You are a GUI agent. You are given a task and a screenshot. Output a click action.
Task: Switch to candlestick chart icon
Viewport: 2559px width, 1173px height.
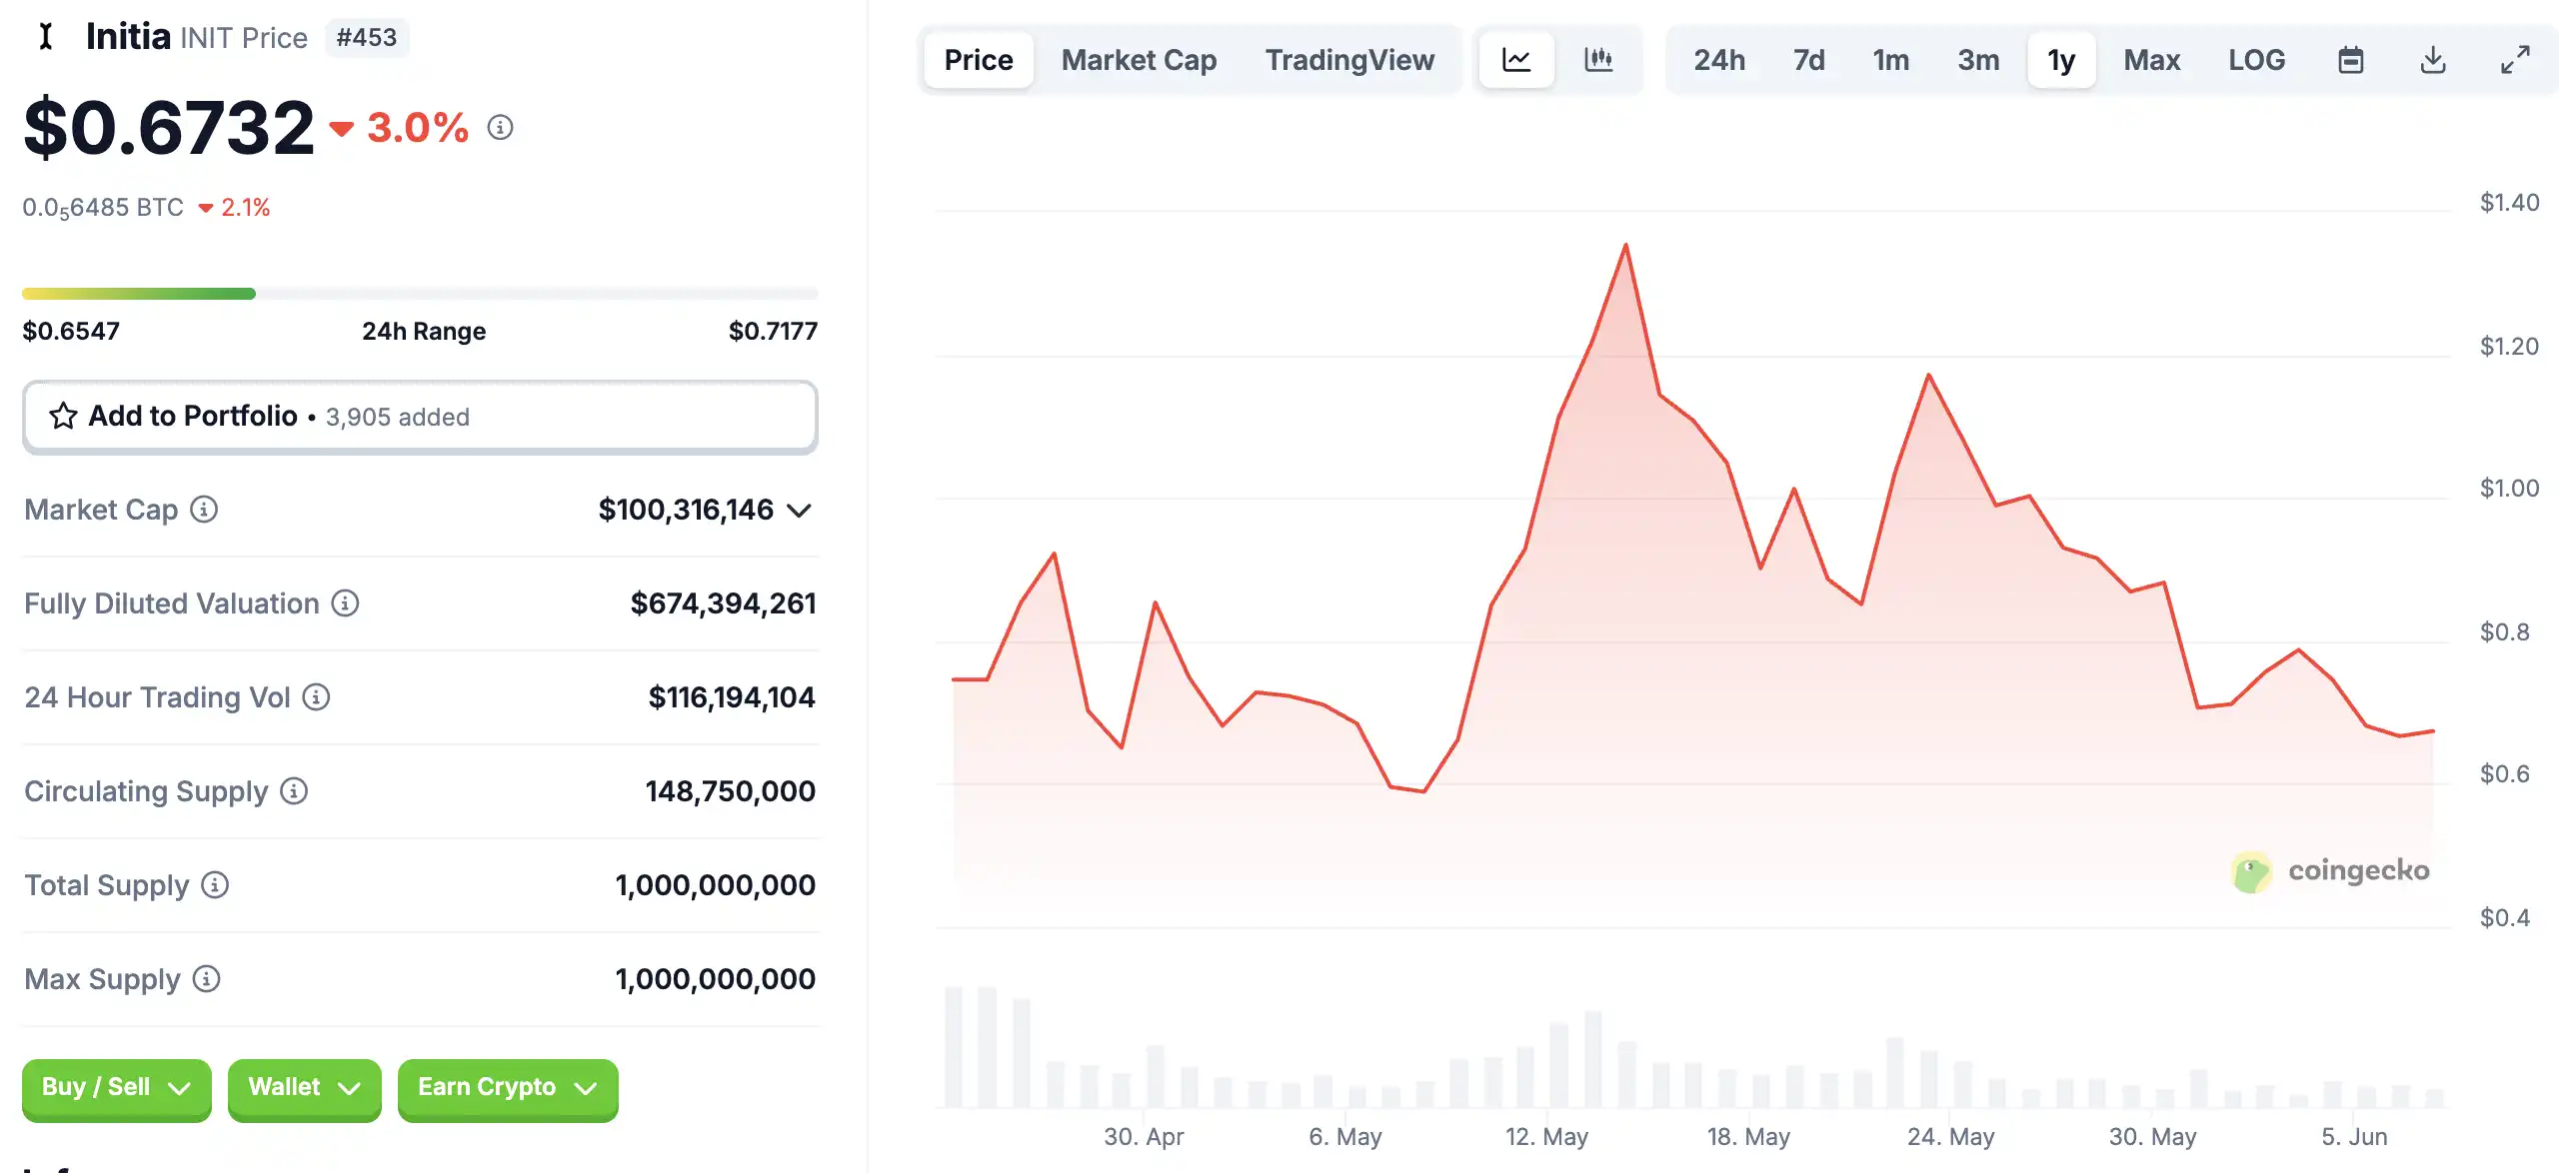point(1598,60)
